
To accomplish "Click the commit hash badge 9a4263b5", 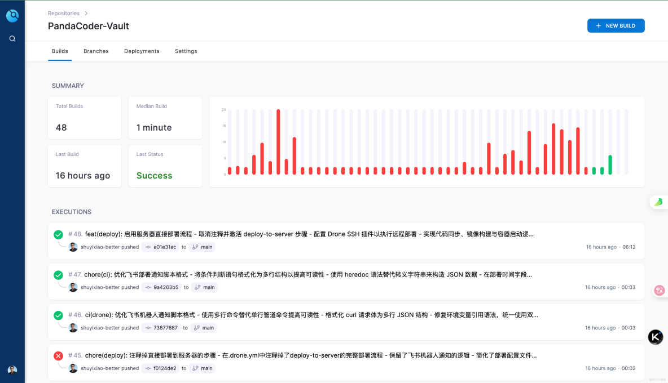I will coord(161,287).
